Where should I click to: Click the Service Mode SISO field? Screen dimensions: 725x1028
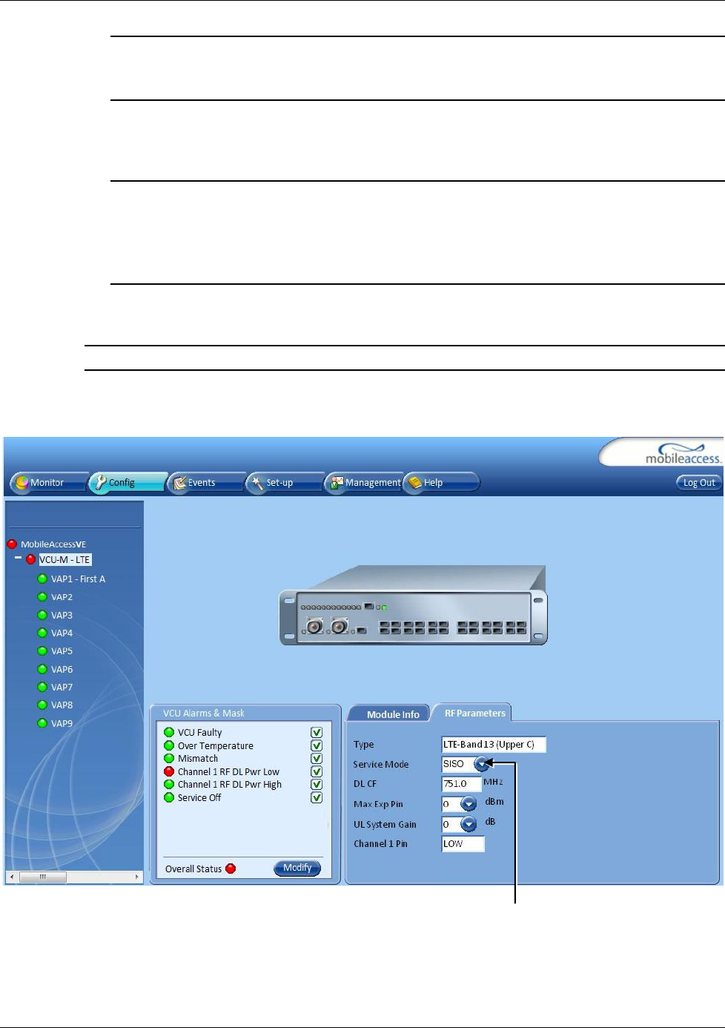tap(458, 764)
